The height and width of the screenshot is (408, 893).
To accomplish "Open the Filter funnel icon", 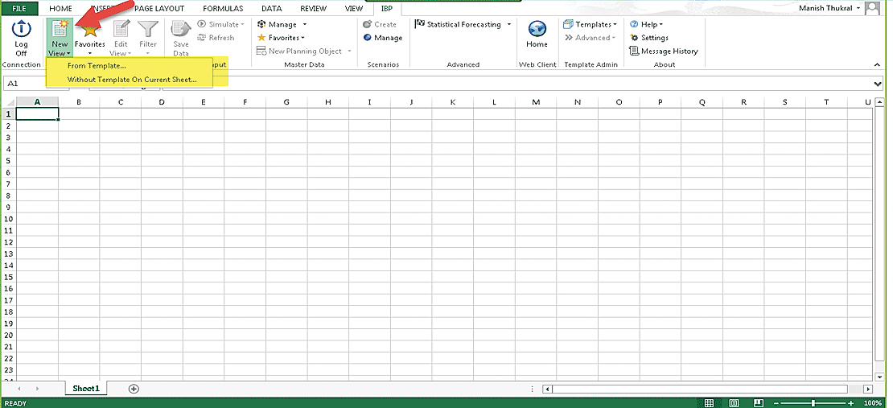I will pyautogui.click(x=148, y=28).
